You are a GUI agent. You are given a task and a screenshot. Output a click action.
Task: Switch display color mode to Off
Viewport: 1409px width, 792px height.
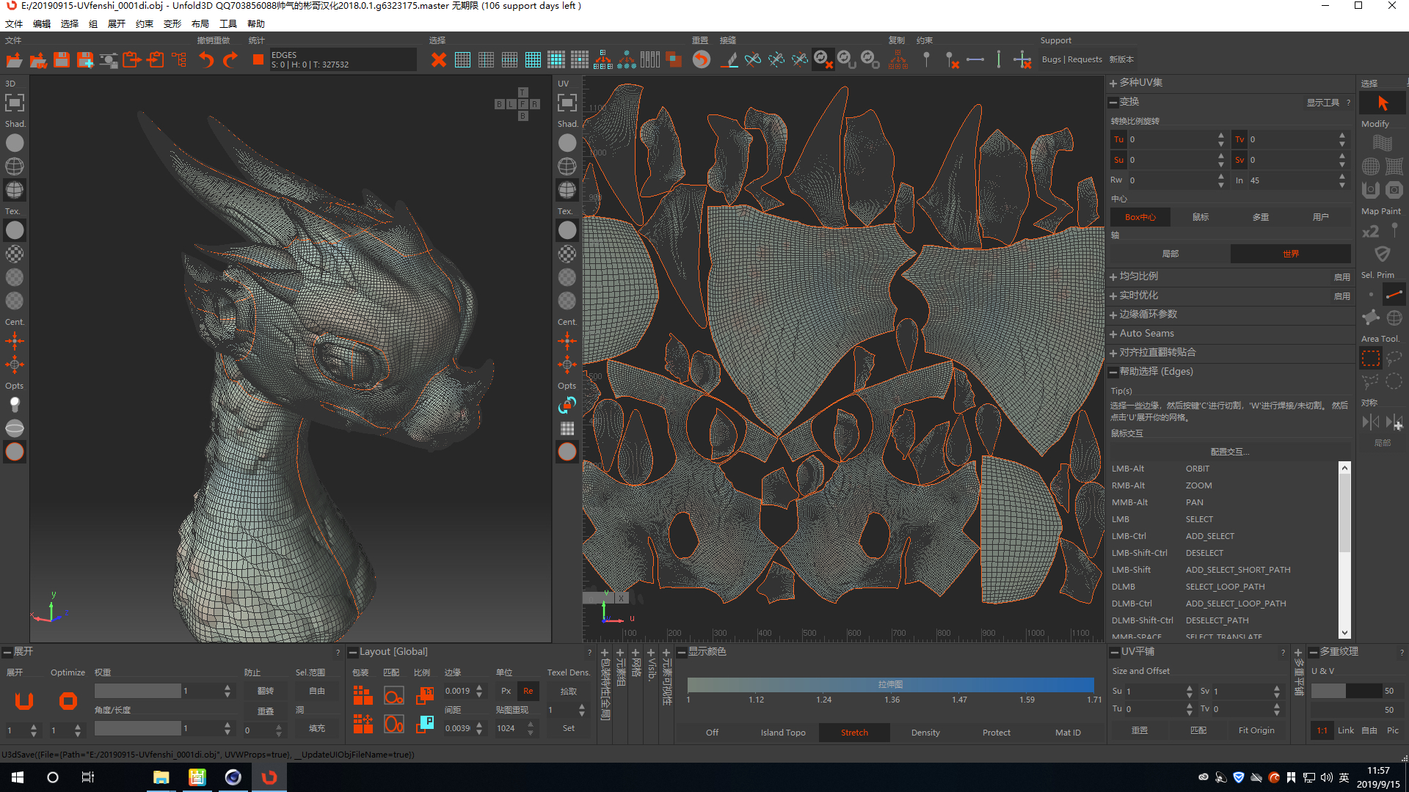click(712, 733)
